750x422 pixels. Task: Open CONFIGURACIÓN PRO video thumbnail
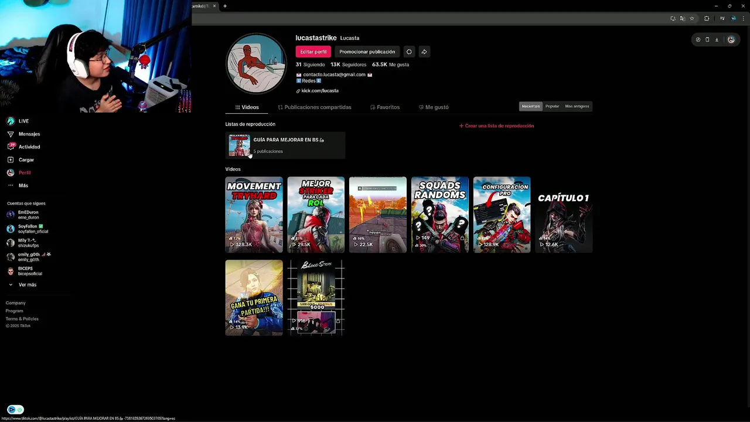pyautogui.click(x=502, y=215)
